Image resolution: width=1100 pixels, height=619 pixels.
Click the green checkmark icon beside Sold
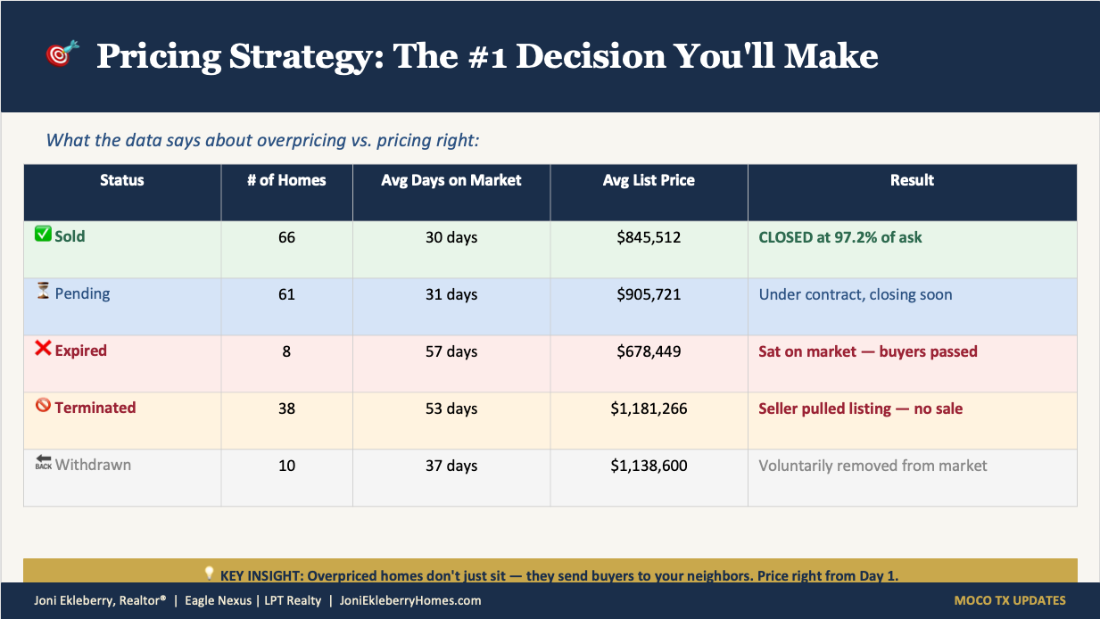click(43, 235)
